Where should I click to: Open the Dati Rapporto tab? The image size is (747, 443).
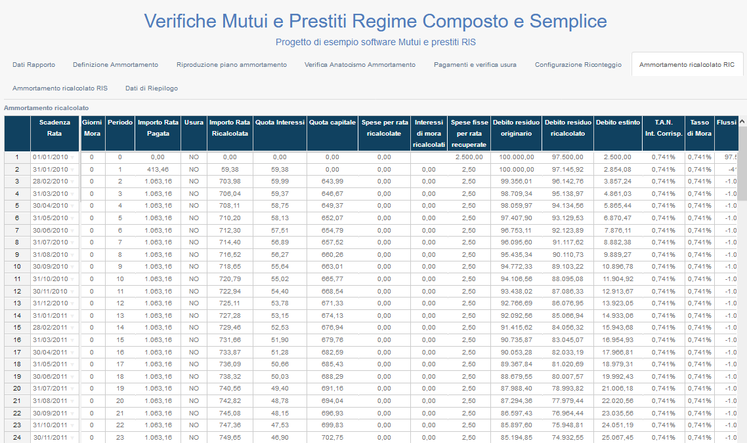(34, 64)
